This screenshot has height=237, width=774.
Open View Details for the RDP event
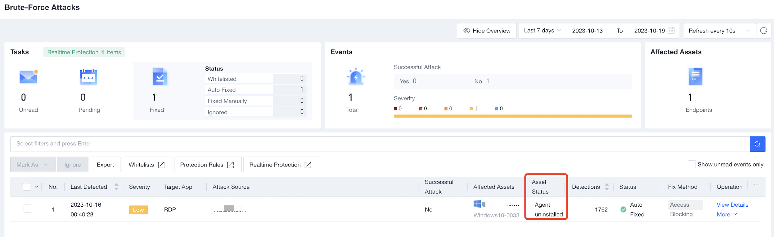[732, 205]
